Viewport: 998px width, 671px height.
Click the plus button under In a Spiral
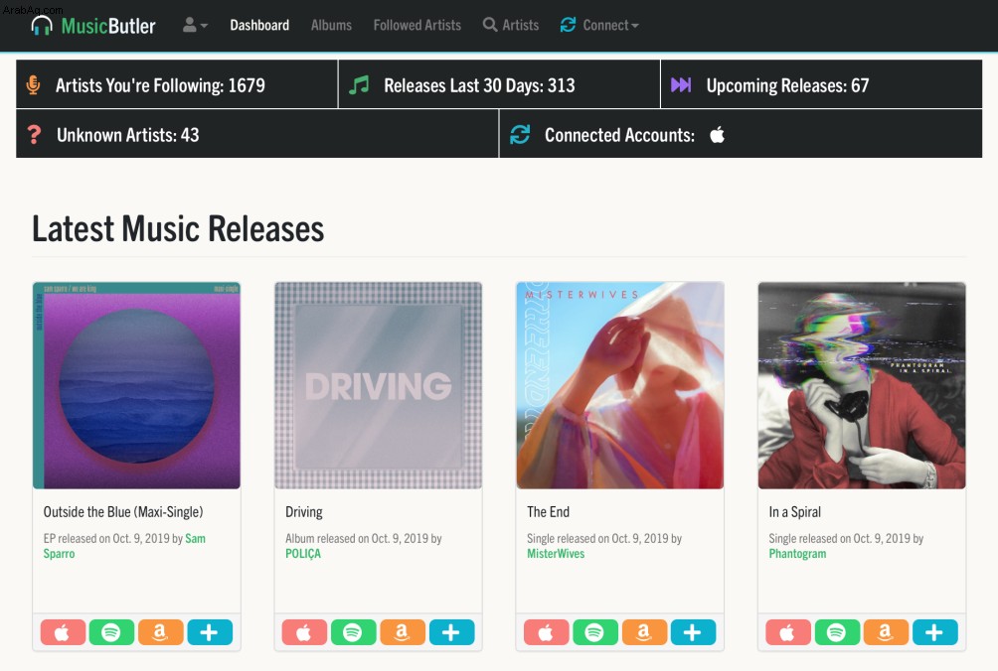935,632
